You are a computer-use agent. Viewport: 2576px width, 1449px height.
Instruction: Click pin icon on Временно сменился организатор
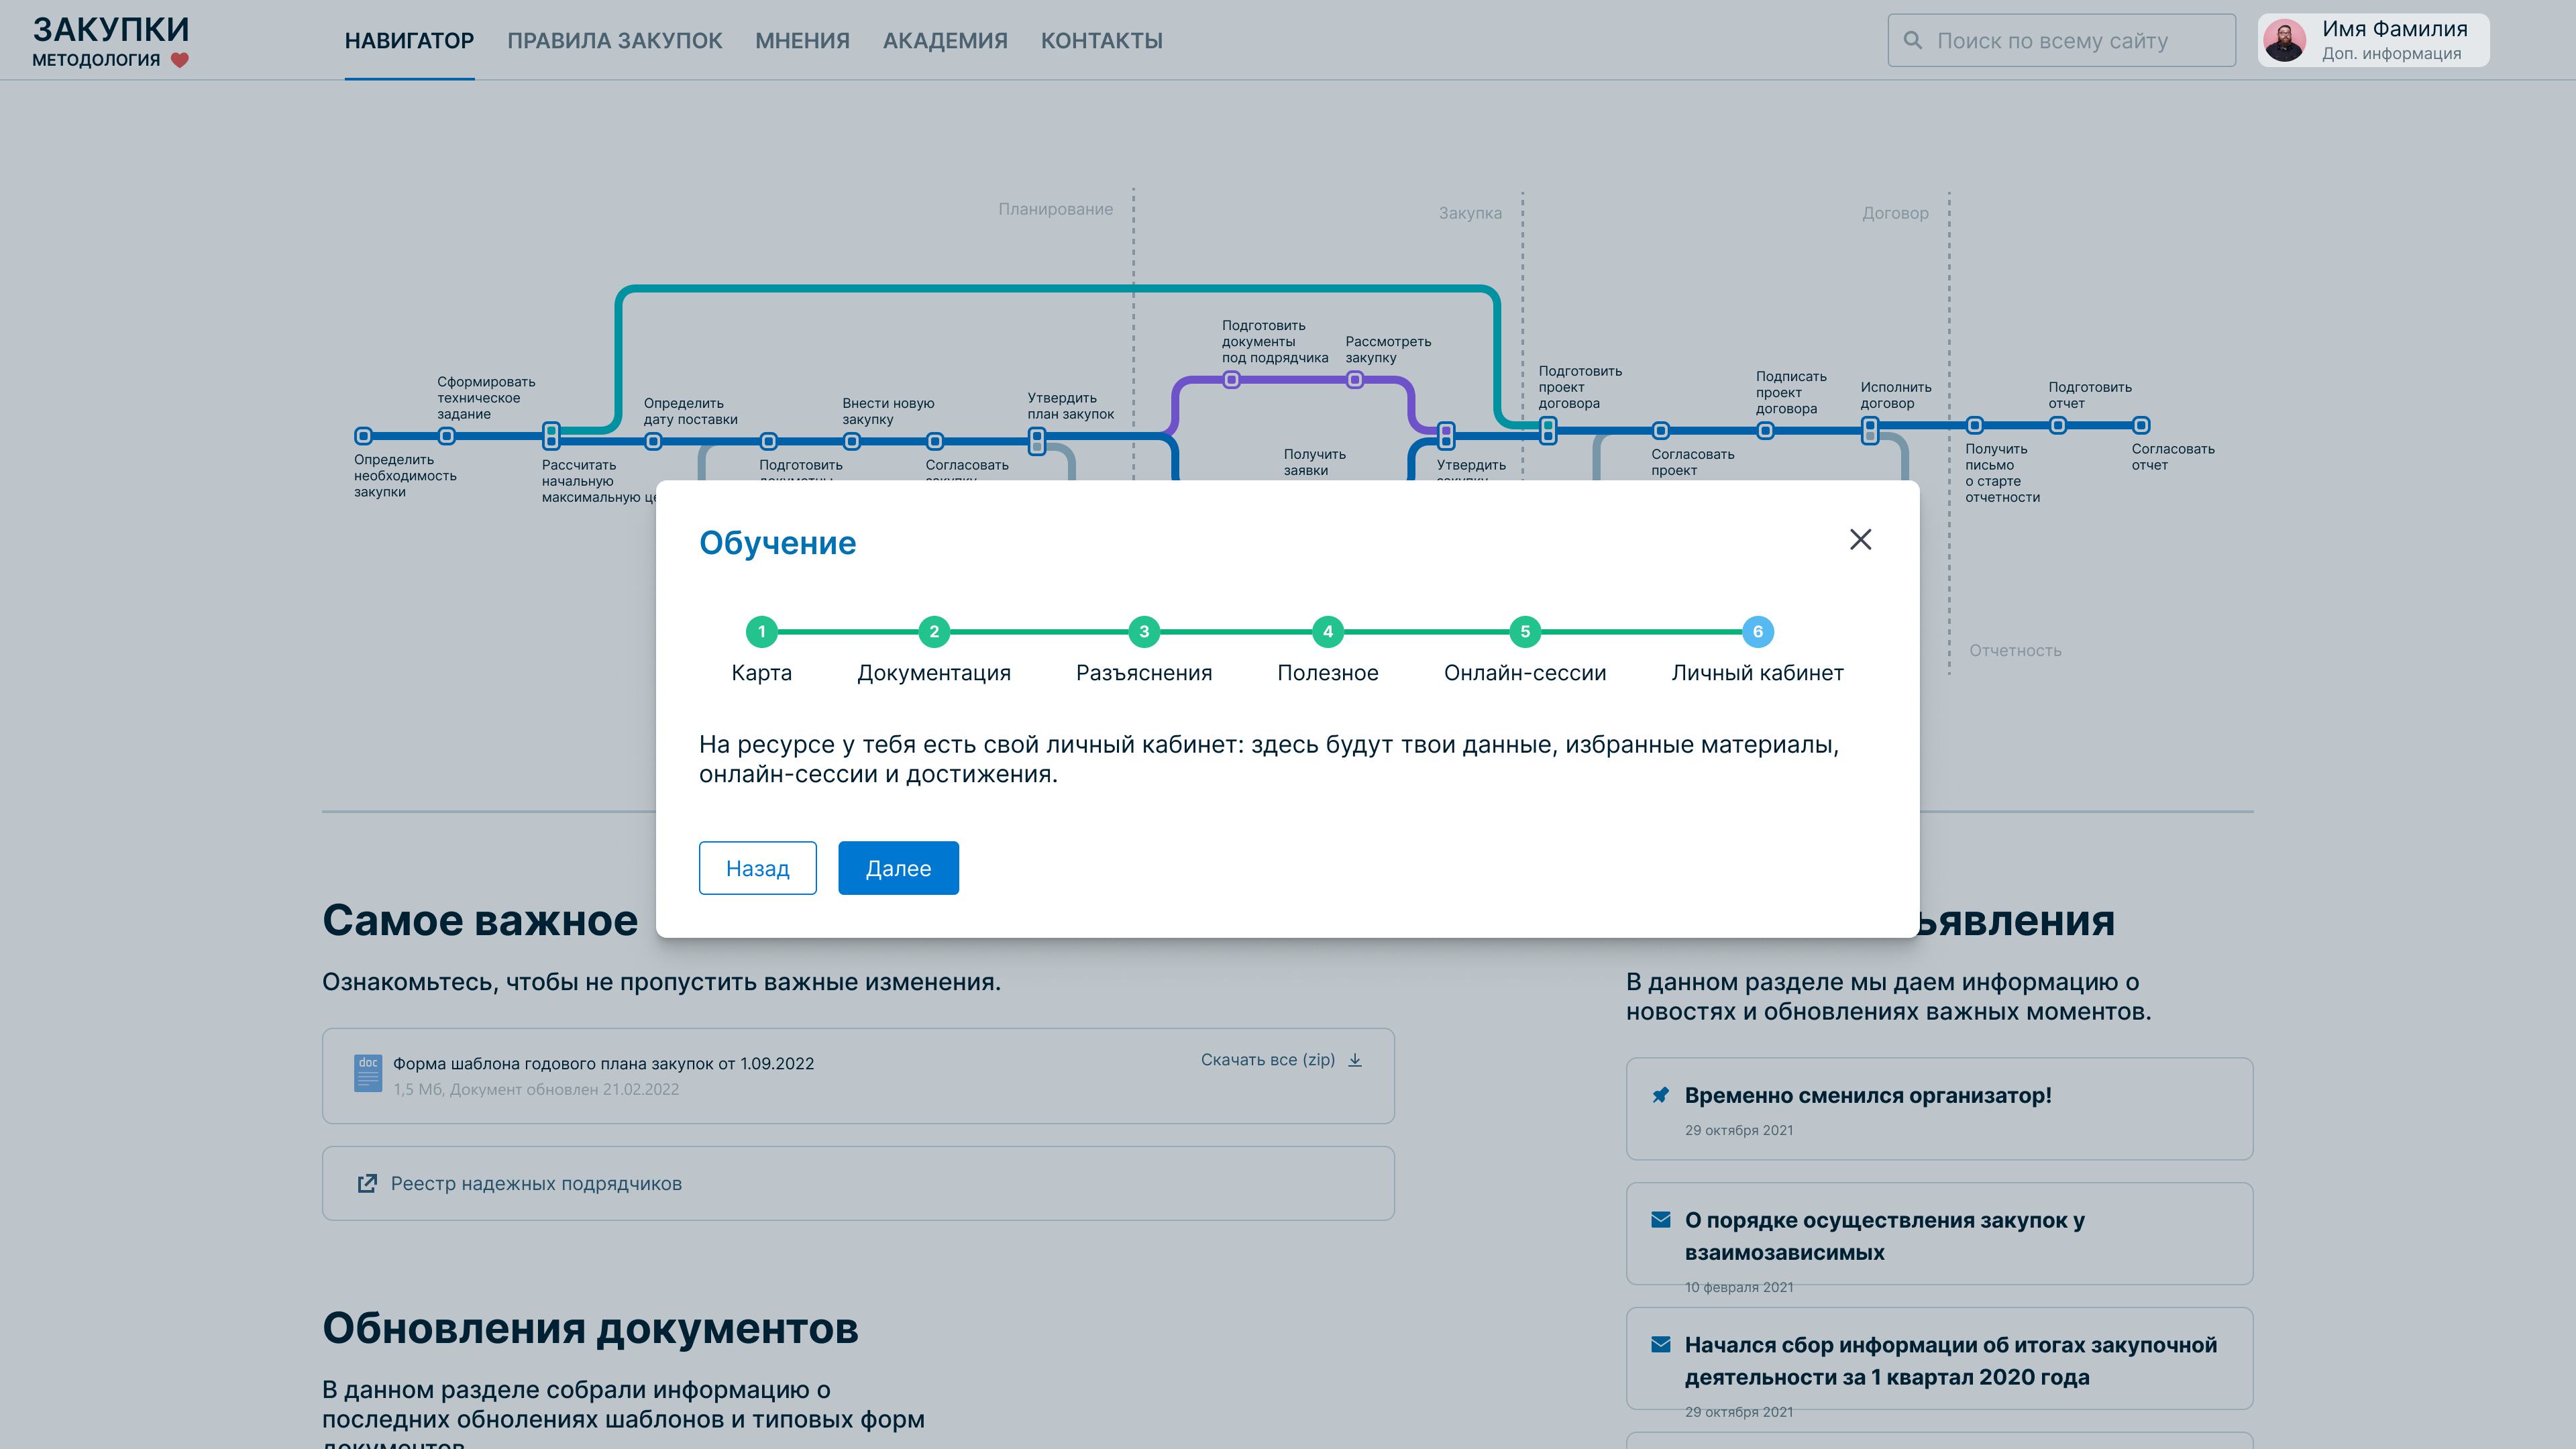coord(1660,1095)
